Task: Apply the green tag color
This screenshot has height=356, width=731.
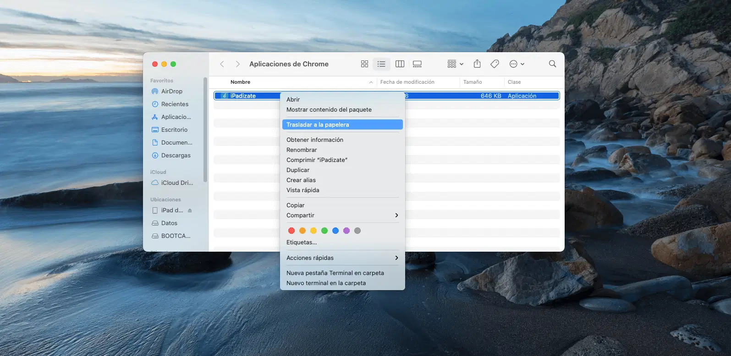Action: click(x=324, y=231)
